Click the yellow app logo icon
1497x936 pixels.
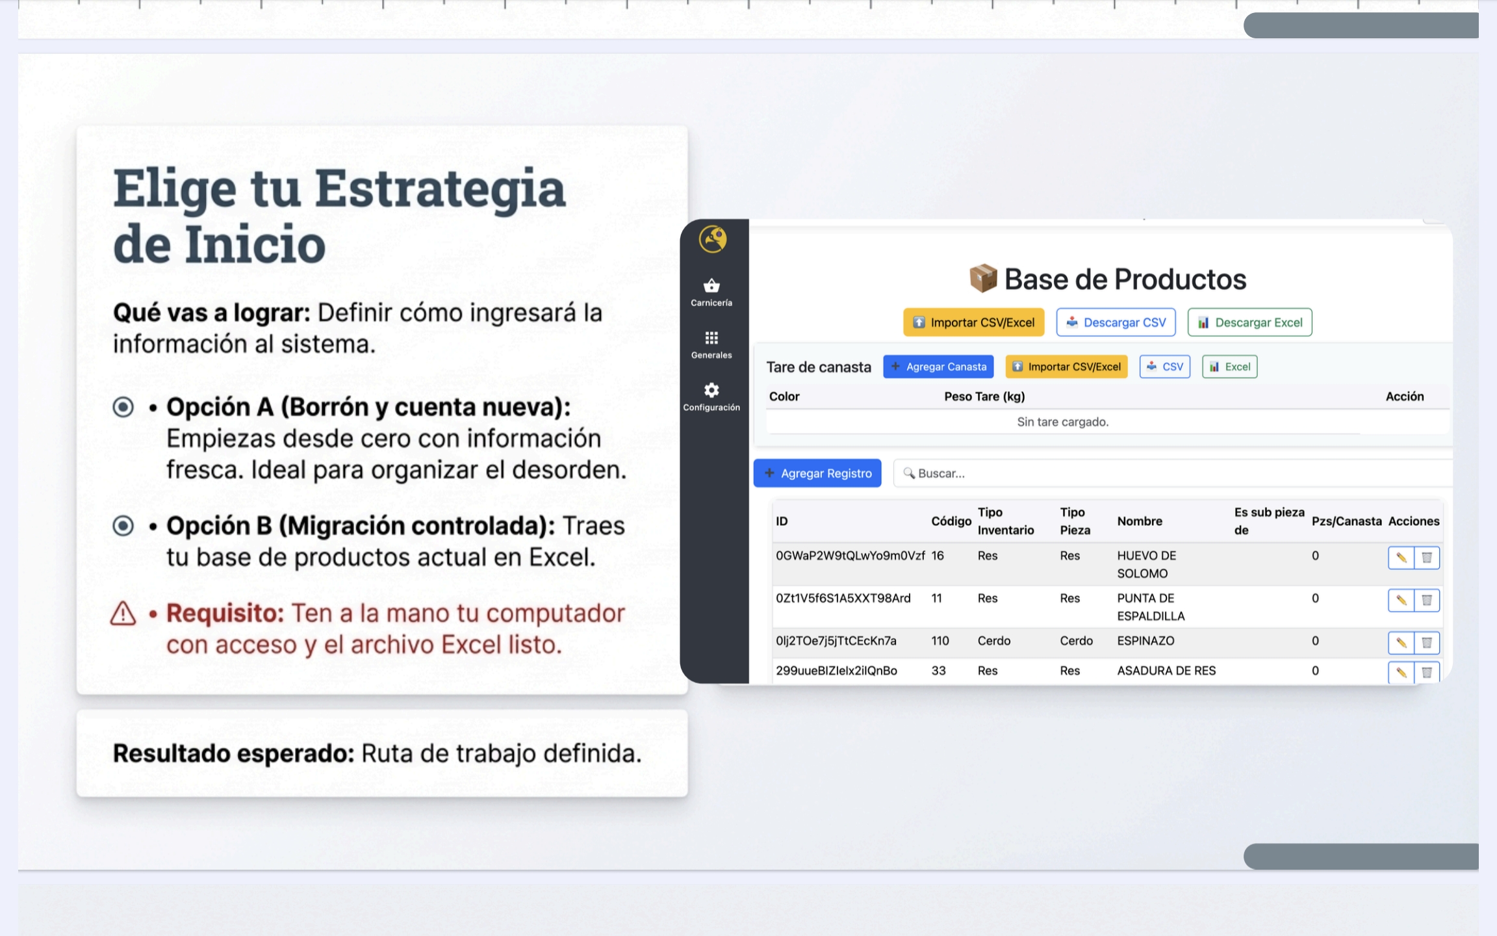[x=712, y=239]
